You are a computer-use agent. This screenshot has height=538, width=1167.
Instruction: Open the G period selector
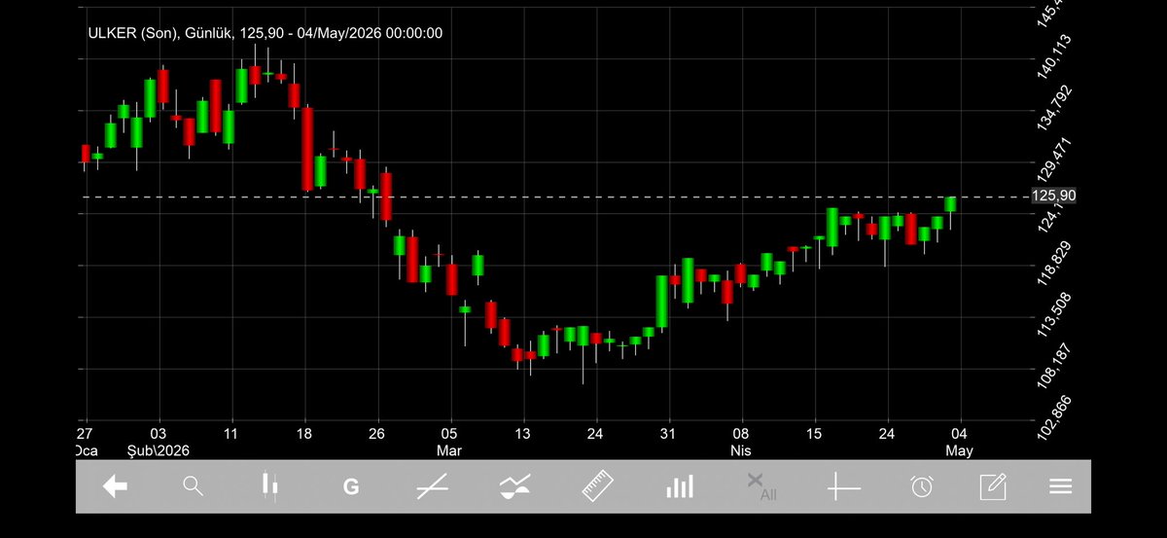pos(351,487)
